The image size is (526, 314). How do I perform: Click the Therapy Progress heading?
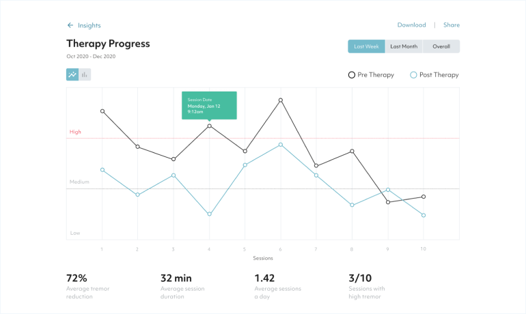pyautogui.click(x=108, y=44)
